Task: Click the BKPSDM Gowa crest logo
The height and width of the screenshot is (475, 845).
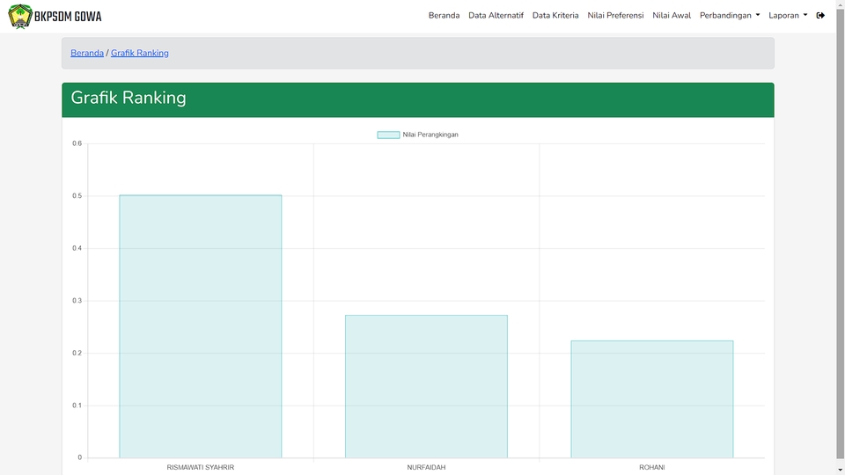Action: pos(20,16)
